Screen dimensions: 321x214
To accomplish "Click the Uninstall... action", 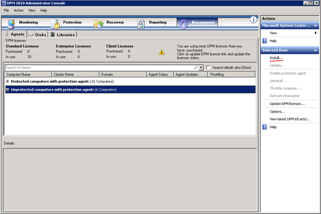I will pos(278,81).
